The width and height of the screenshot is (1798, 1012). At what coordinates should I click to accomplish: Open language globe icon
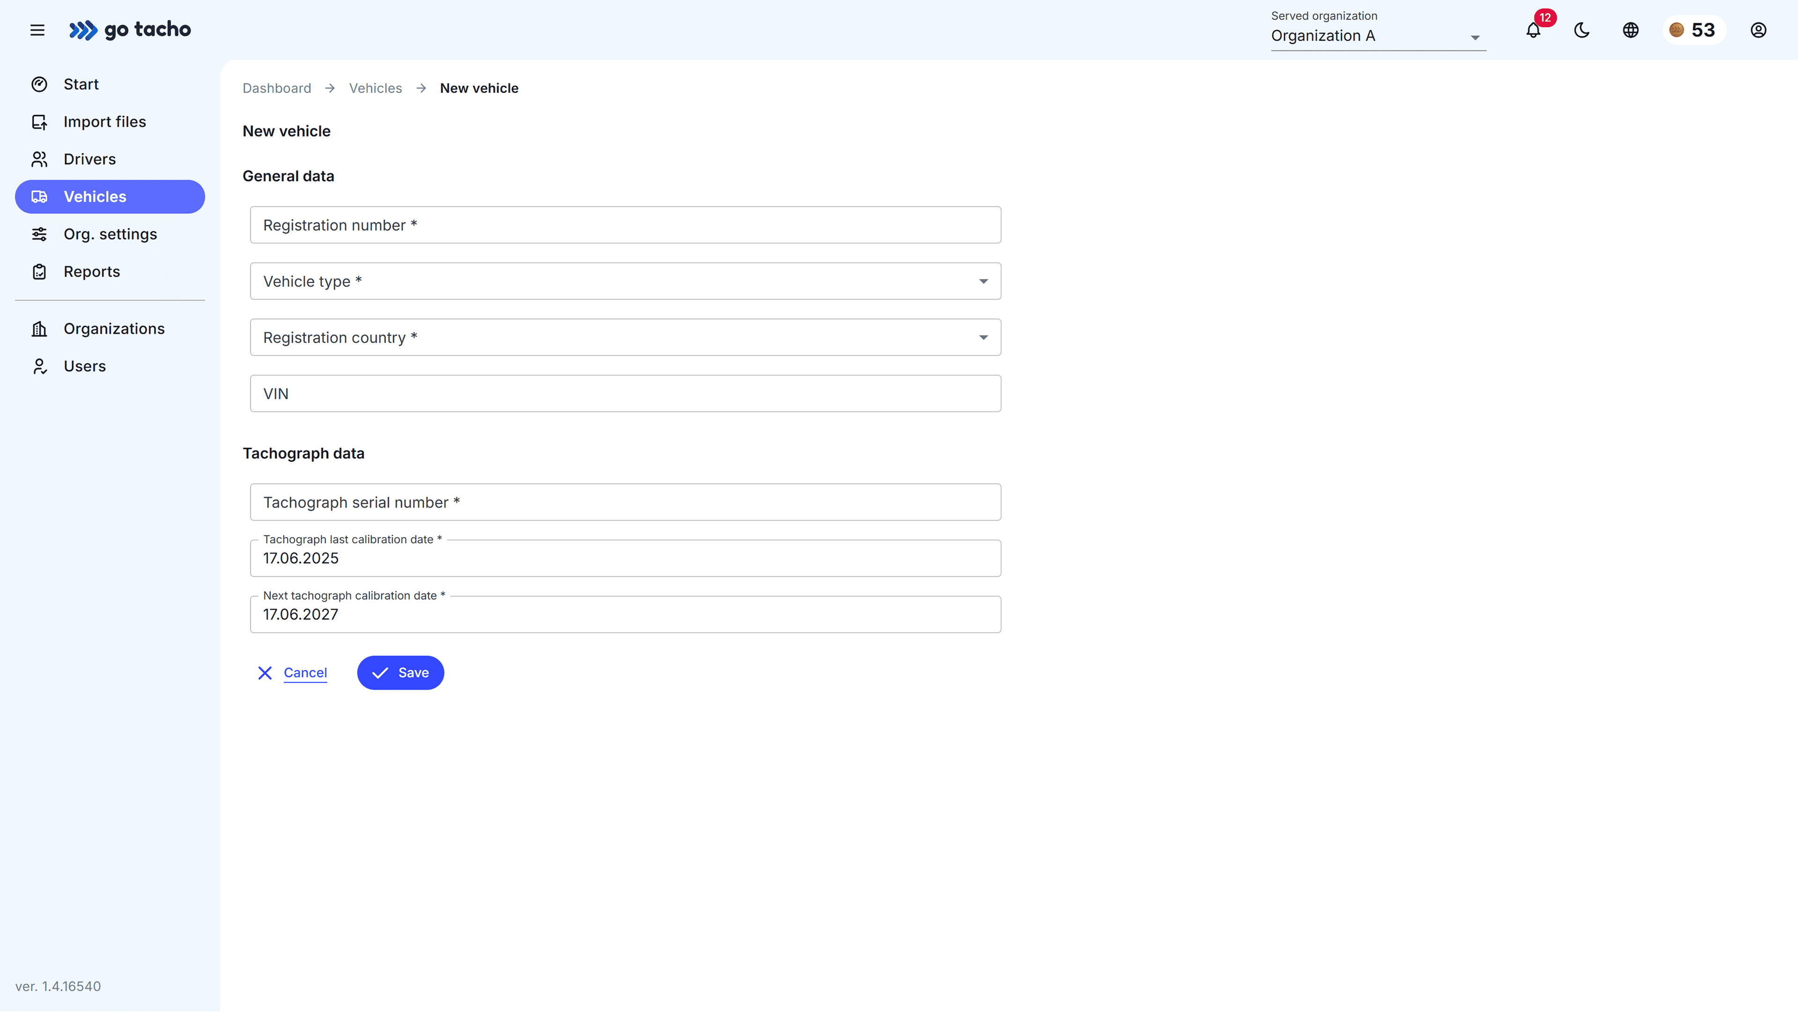coord(1630,30)
